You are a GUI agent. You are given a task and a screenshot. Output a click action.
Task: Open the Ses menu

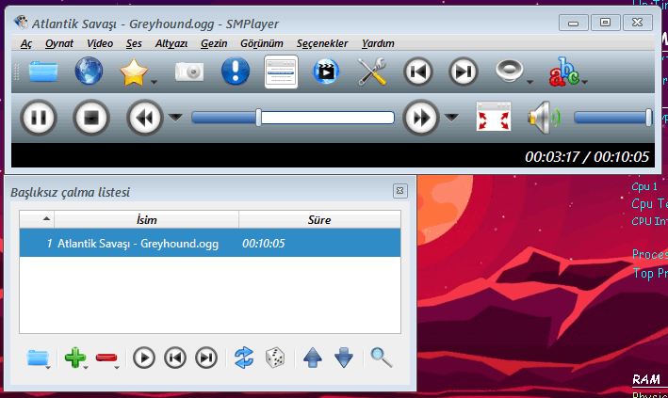pos(134,43)
